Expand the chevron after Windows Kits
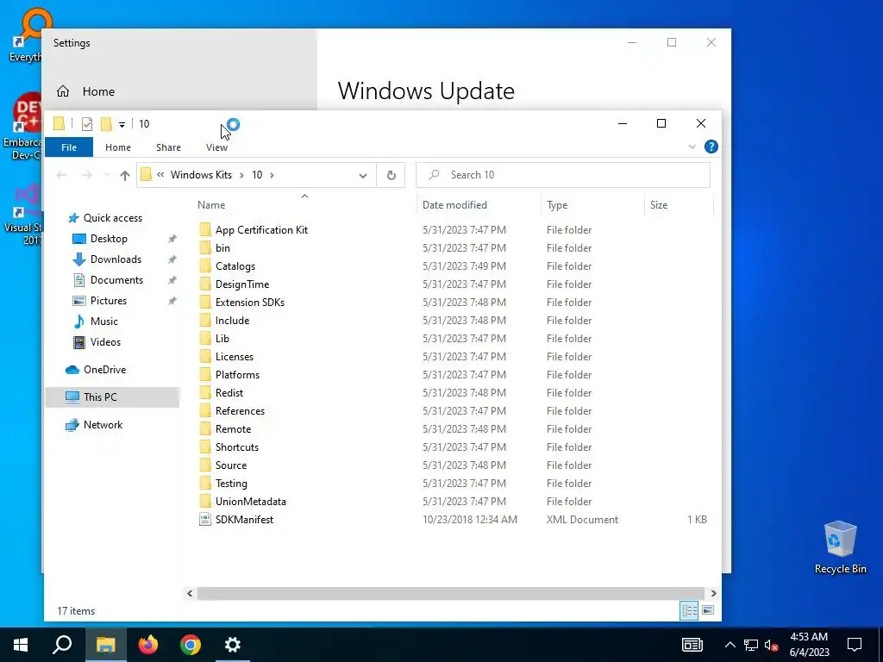Screen dimensions: 883x662 click(x=241, y=175)
